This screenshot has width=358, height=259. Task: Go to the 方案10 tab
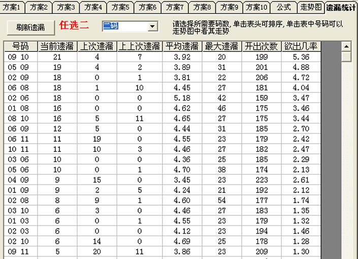pyautogui.click(x=256, y=7)
